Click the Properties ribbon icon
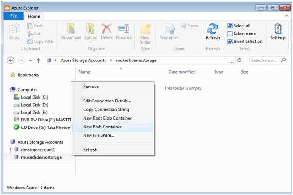 click(169, 32)
